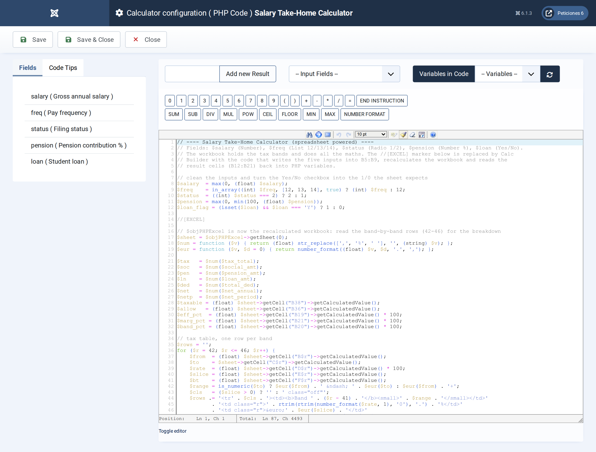Image resolution: width=596 pixels, height=452 pixels.
Task: Click the undo arrow in editor toolbar
Action: click(x=339, y=135)
